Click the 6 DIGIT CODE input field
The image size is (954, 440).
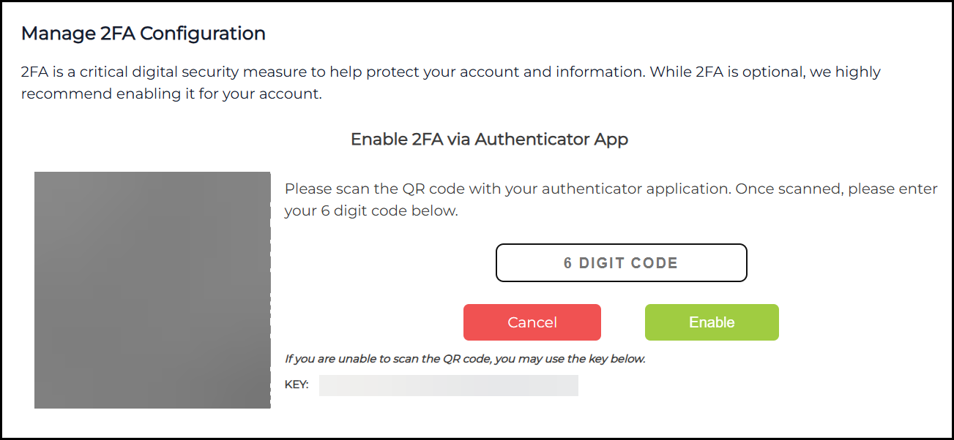pos(621,263)
